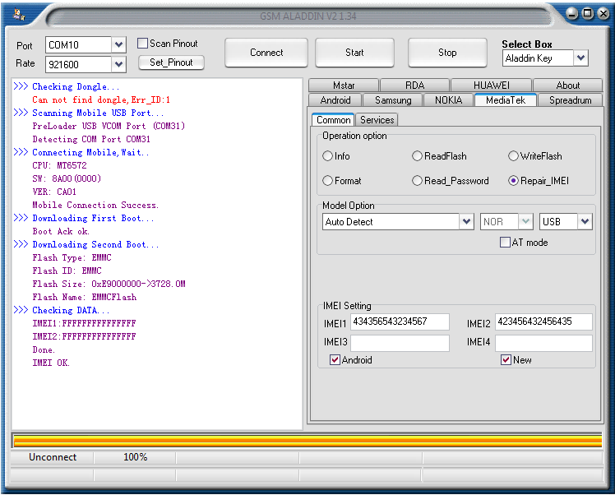This screenshot has width=615, height=495.
Task: Click the empty IMEI3 input field
Action: click(x=400, y=343)
